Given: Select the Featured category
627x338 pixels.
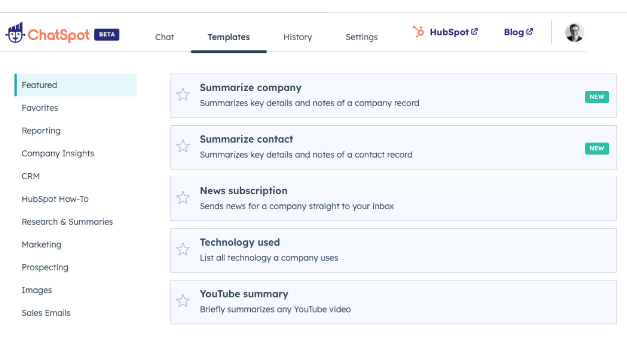Looking at the screenshot, I should point(76,85).
